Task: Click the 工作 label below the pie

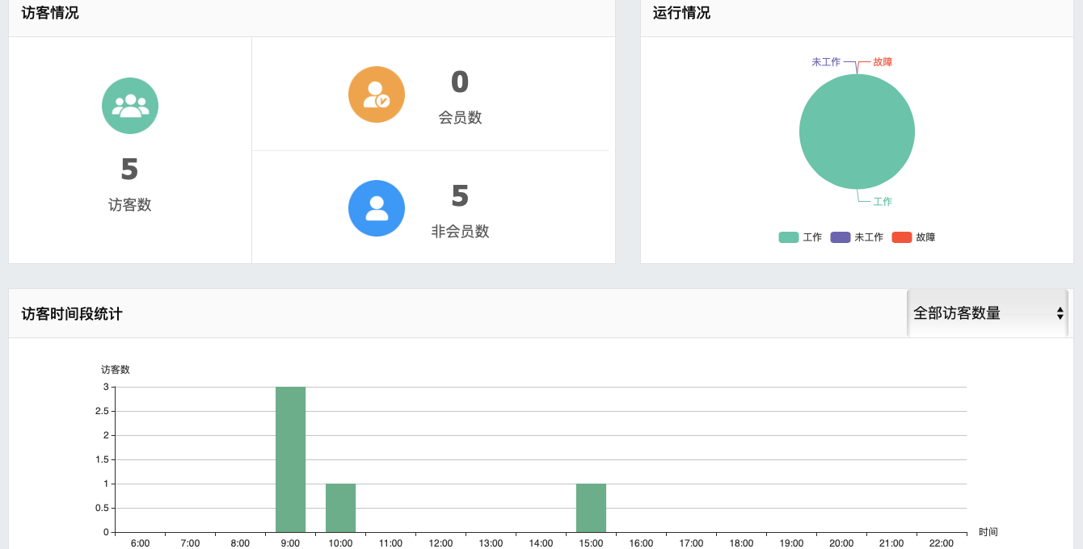Action: click(883, 201)
